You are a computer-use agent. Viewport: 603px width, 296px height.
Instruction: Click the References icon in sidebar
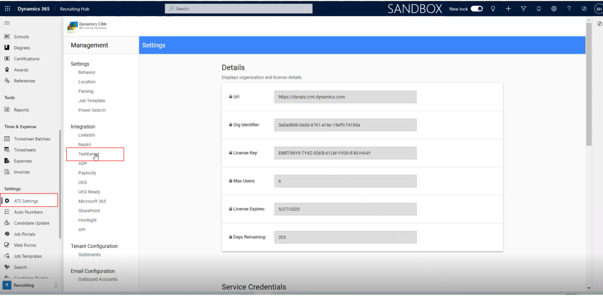[x=7, y=81]
